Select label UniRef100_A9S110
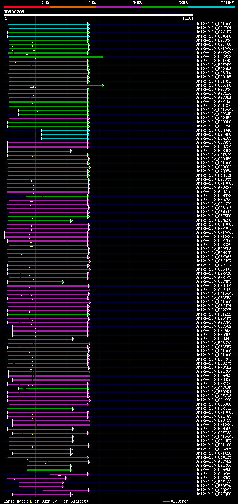The height and width of the screenshot is (504, 238). (213, 94)
